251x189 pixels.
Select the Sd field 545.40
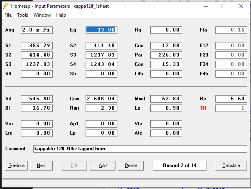pyautogui.click(x=37, y=99)
